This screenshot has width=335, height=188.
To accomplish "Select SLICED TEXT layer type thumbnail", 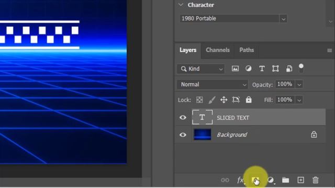I will tap(202, 117).
